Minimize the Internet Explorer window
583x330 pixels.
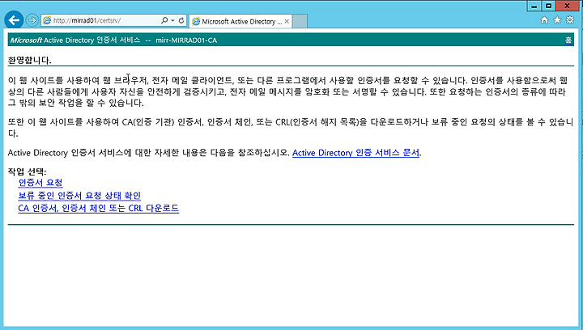pyautogui.click(x=534, y=6)
